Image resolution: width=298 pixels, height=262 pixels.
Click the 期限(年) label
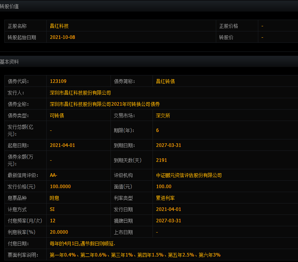[124, 130]
